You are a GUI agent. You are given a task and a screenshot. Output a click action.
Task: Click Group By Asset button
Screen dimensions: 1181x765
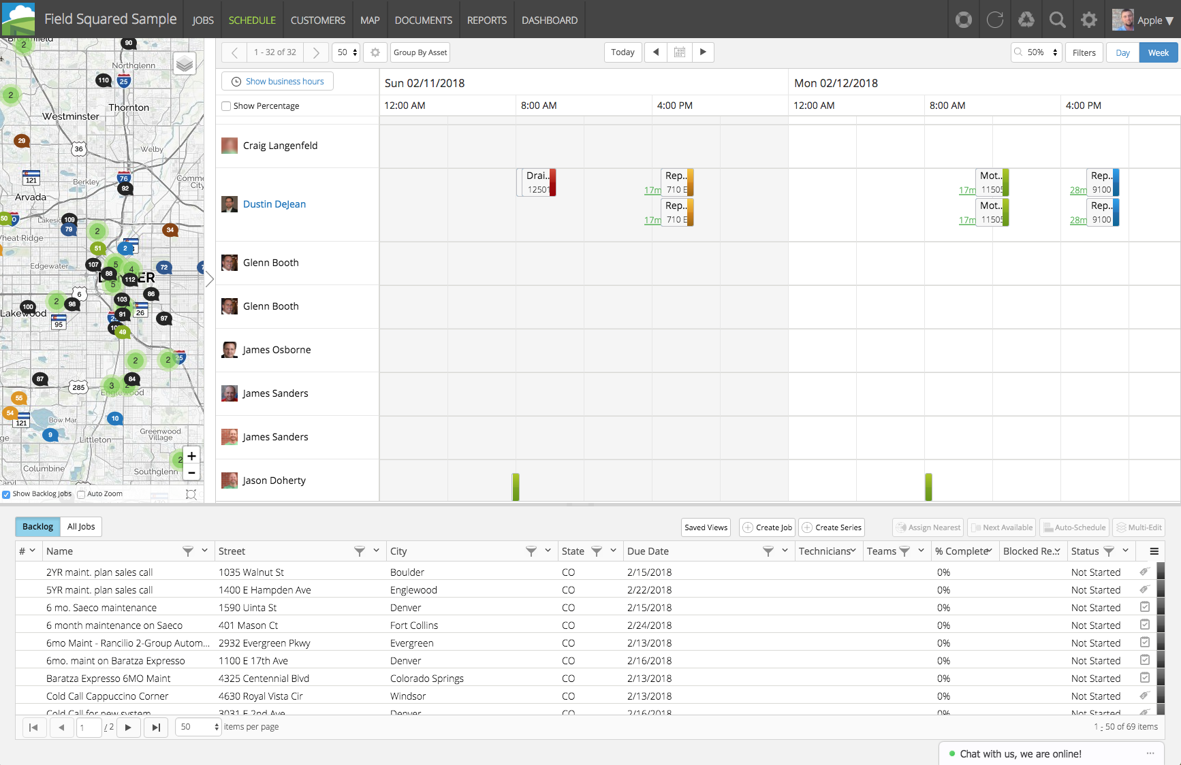(x=420, y=52)
